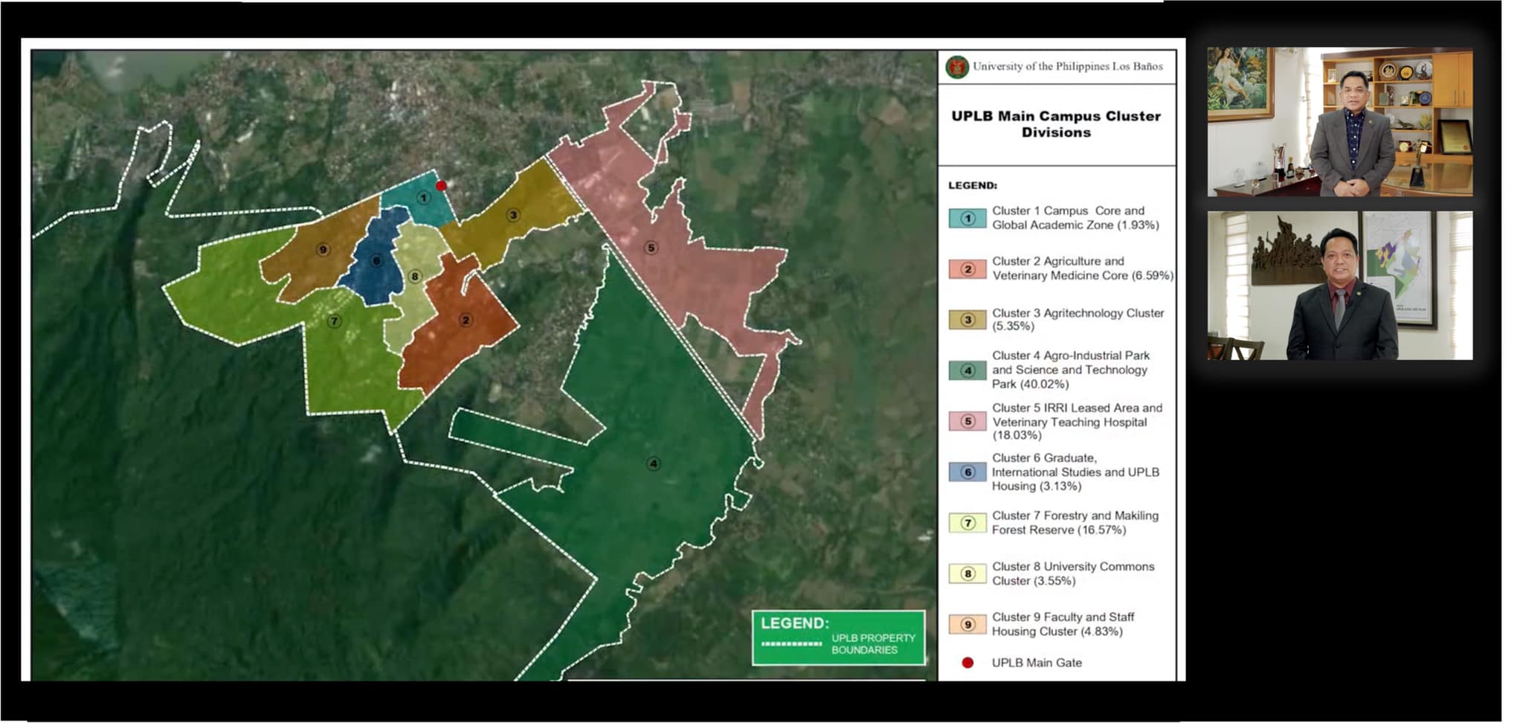The width and height of the screenshot is (1523, 723).
Task: Click the red Main Gate dot on the map
Action: (441, 186)
